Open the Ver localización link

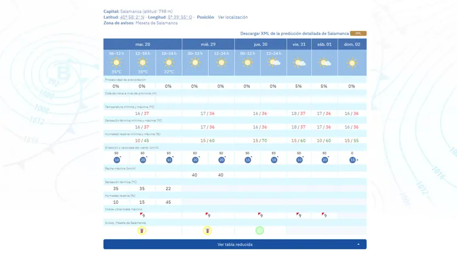tap(233, 17)
